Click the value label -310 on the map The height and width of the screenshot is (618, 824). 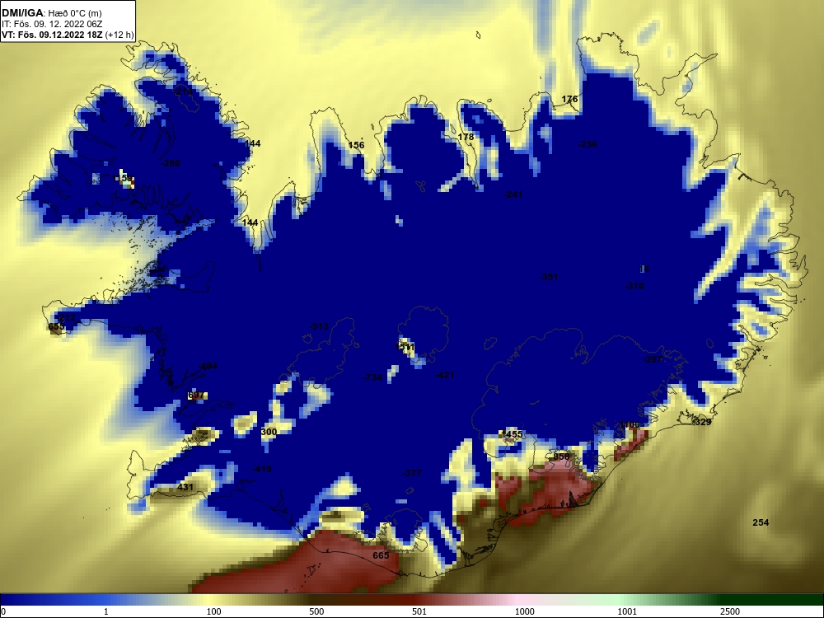tap(634, 286)
